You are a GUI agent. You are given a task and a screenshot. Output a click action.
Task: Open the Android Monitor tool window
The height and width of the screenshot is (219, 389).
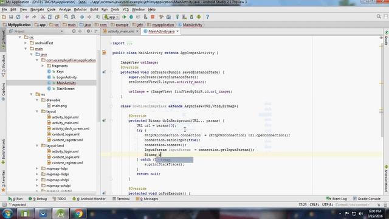pos(89,199)
